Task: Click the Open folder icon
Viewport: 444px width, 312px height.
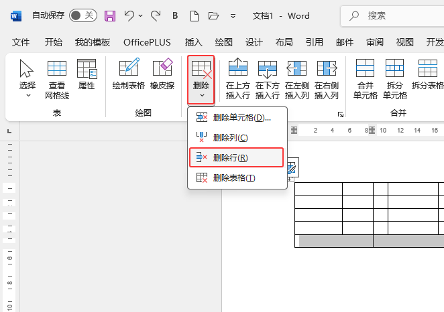Action: [x=213, y=15]
